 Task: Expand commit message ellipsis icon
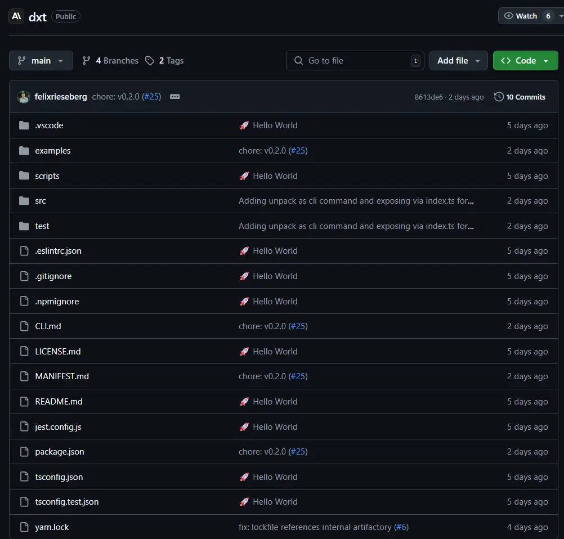[x=175, y=97]
